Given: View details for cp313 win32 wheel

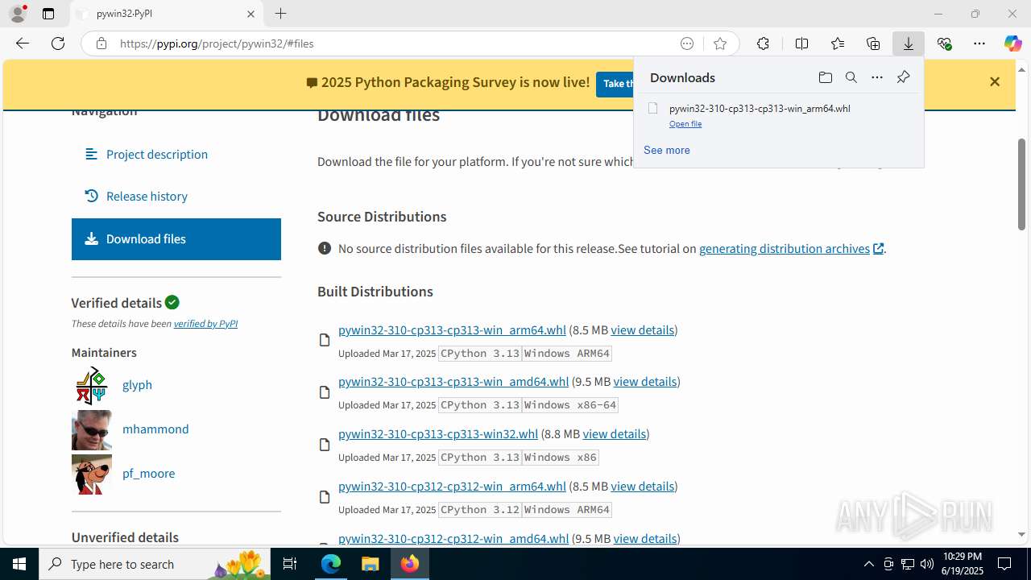Looking at the screenshot, I should pos(615,434).
